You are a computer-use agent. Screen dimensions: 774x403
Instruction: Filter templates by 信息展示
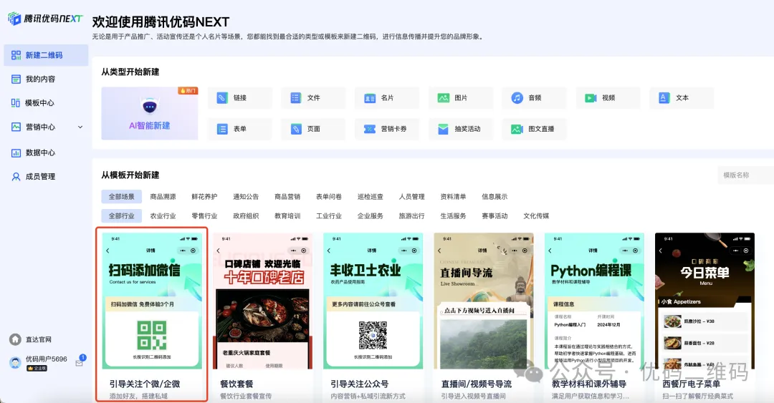click(x=494, y=196)
